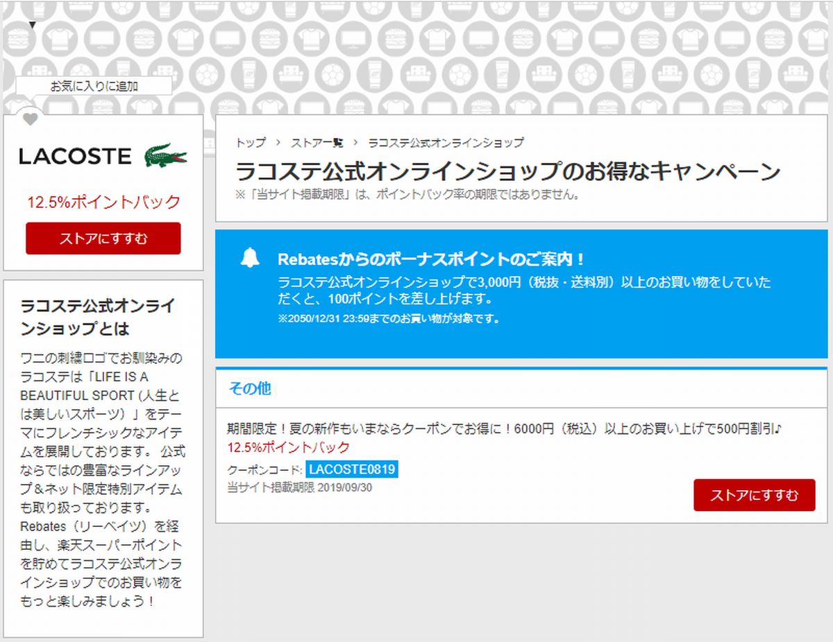Click クーポンコード label
The width and height of the screenshot is (833, 642).
(264, 470)
